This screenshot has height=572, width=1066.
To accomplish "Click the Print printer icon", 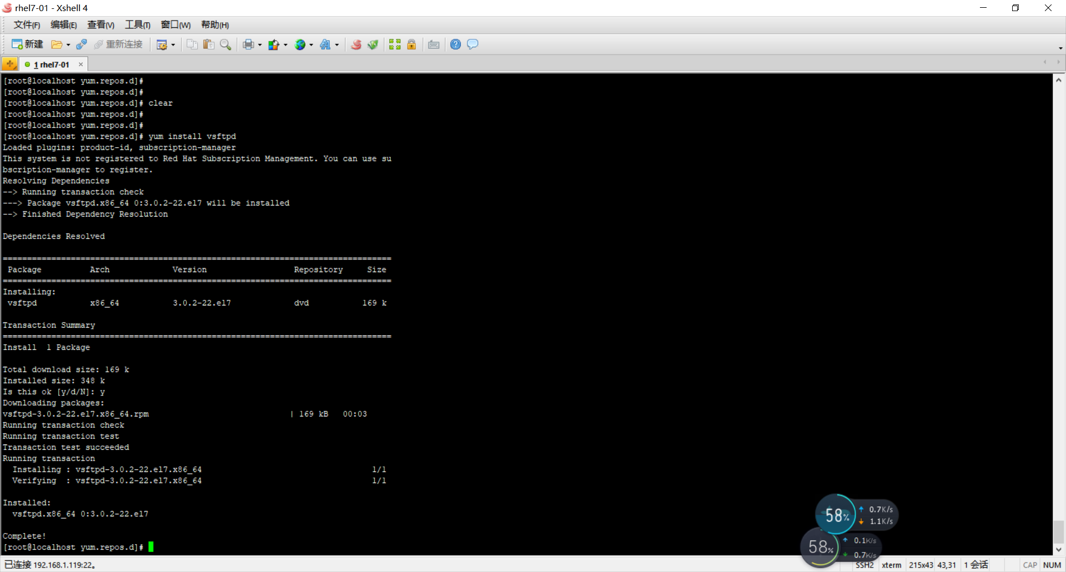I will (x=248, y=44).
